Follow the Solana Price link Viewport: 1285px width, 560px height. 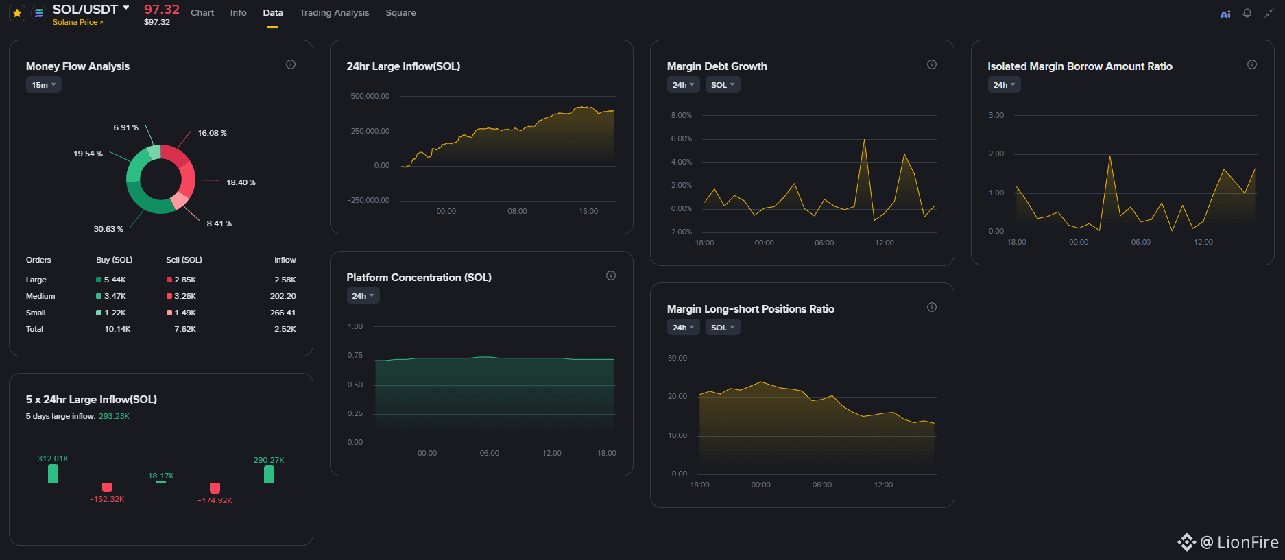pos(77,22)
